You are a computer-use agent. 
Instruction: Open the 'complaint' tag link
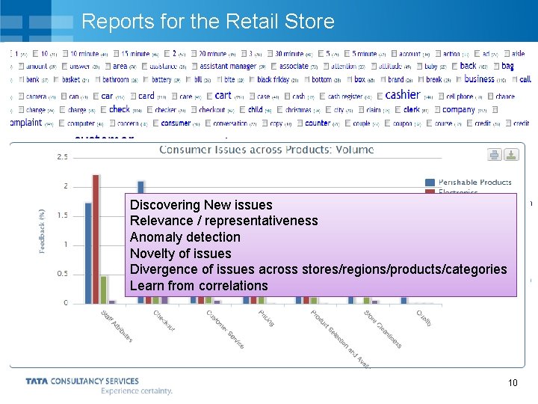(26, 123)
